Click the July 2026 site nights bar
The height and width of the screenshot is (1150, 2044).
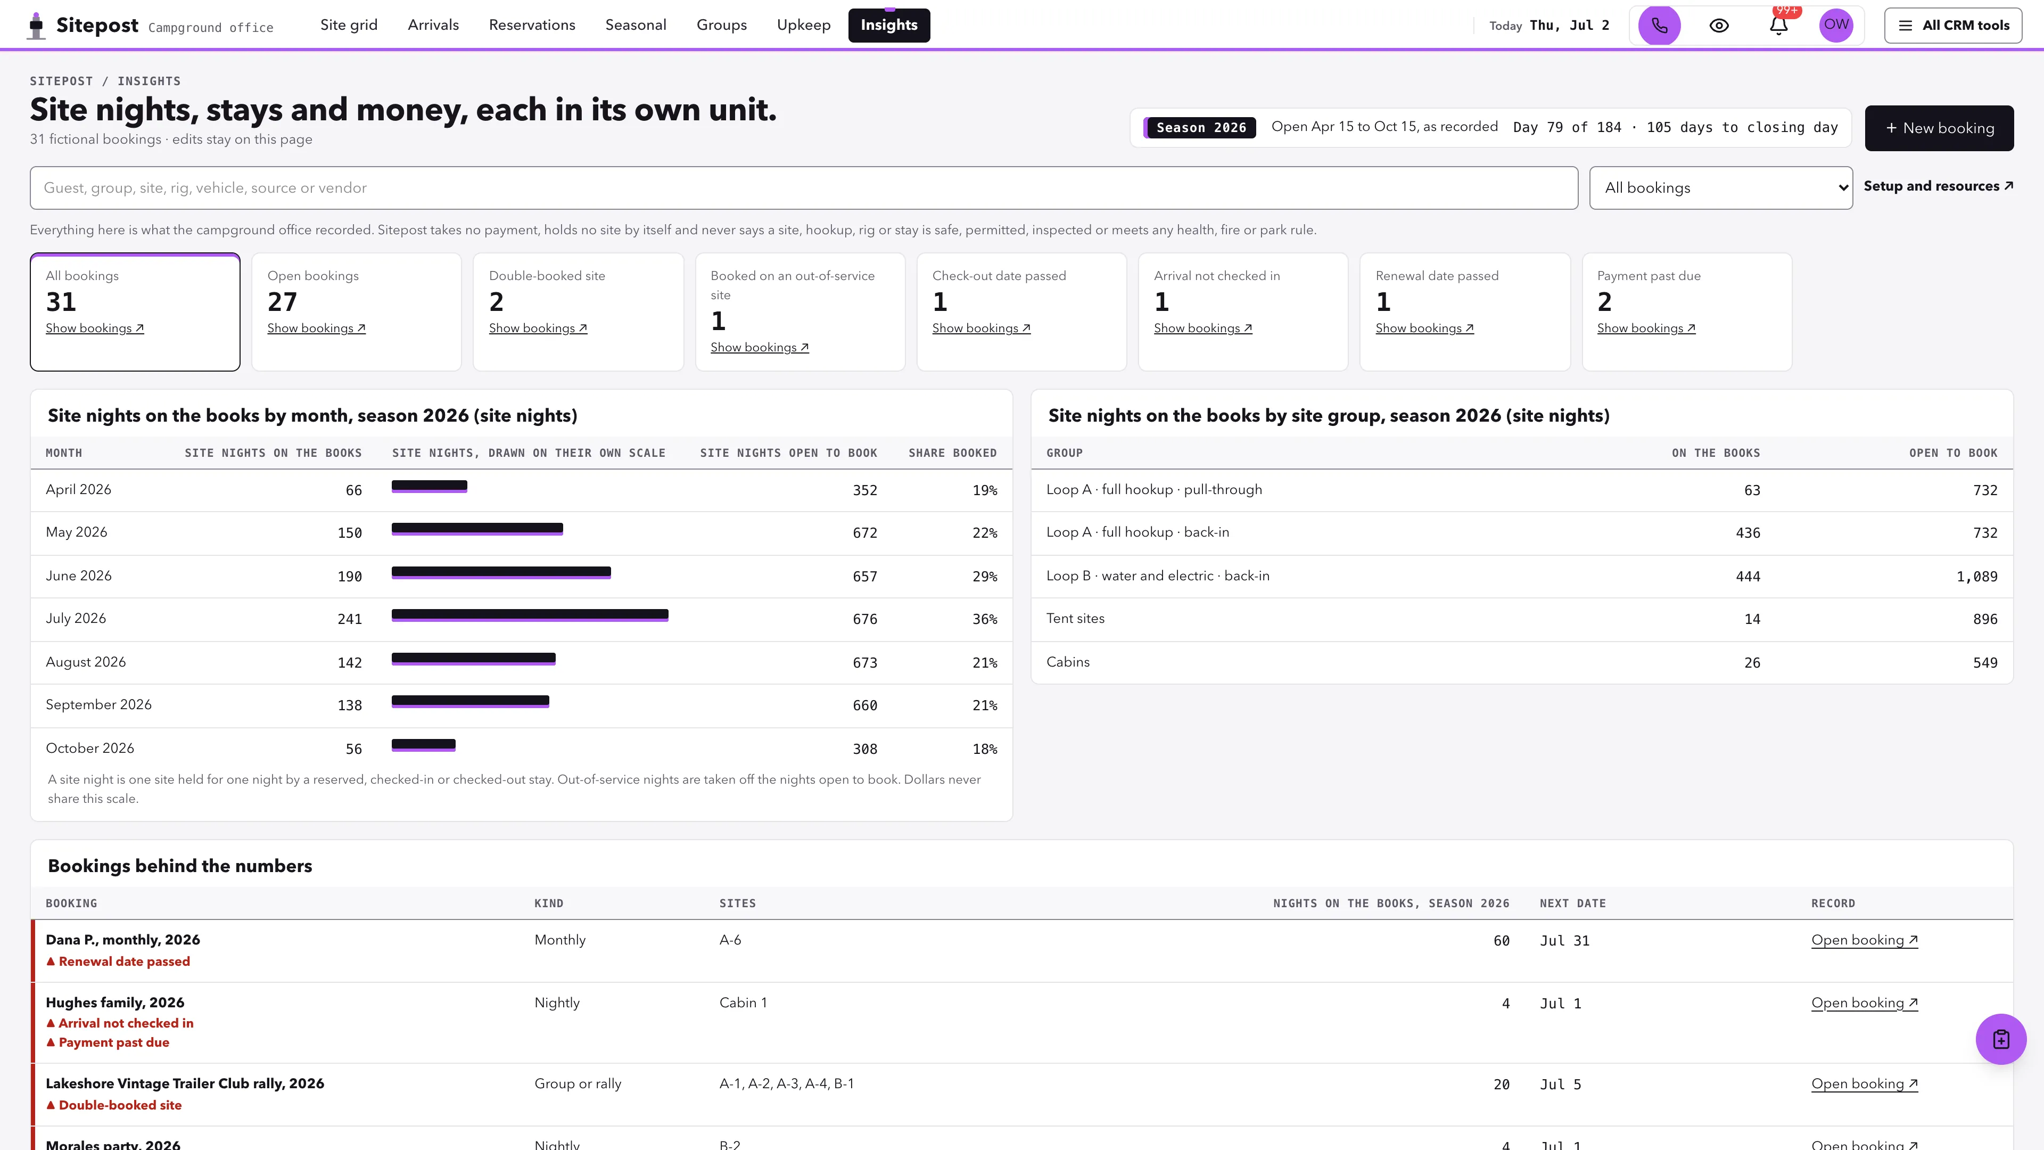click(x=530, y=616)
